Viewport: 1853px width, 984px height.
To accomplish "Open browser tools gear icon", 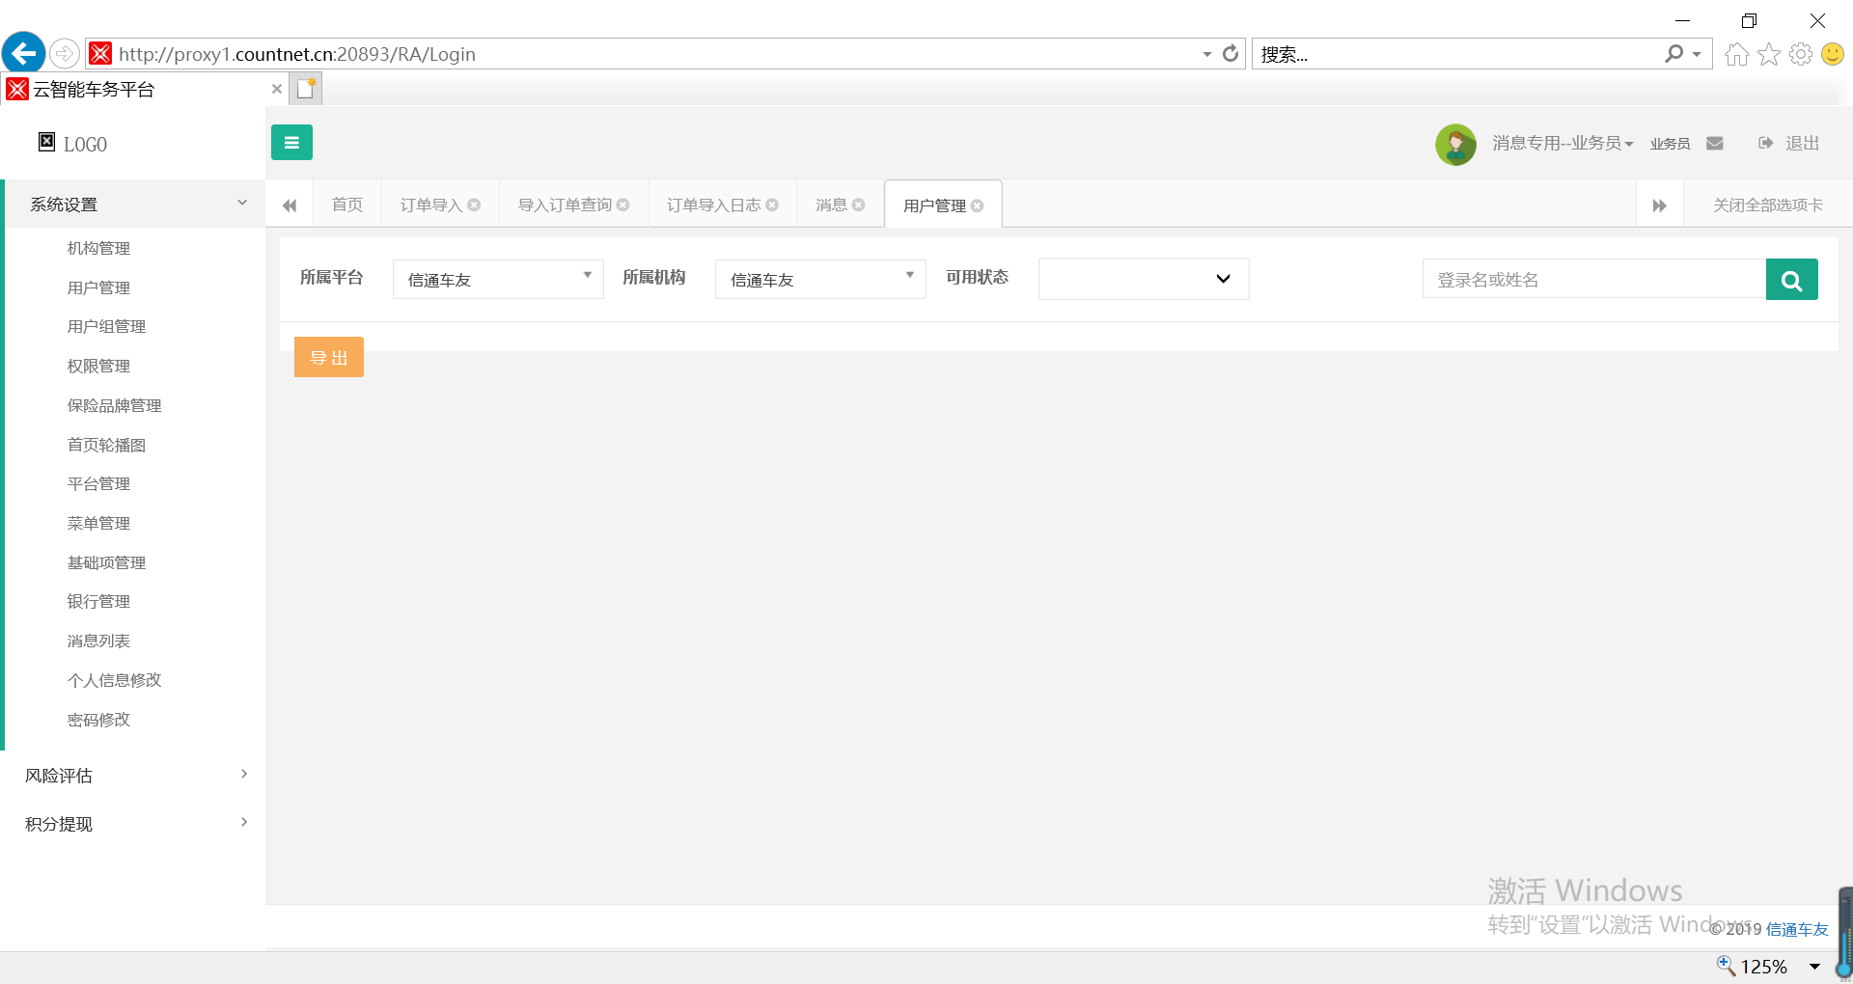I will coord(1801,54).
